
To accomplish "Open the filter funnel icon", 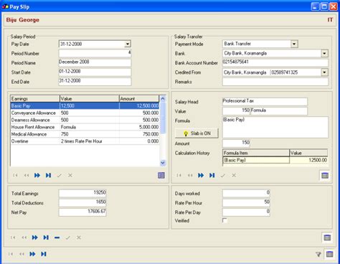I will [318, 254].
